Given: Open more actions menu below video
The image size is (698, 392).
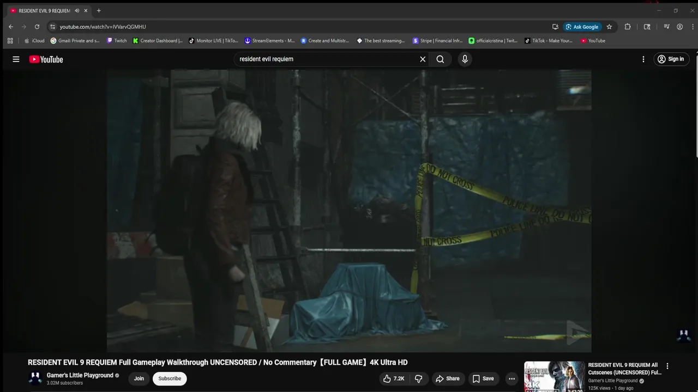Looking at the screenshot, I should point(512,379).
